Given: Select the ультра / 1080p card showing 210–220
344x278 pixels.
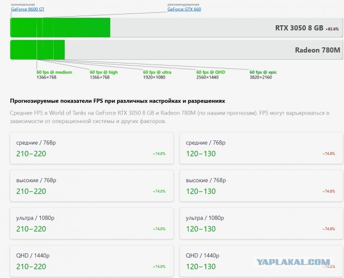Looking at the screenshot, I should pos(92,224).
